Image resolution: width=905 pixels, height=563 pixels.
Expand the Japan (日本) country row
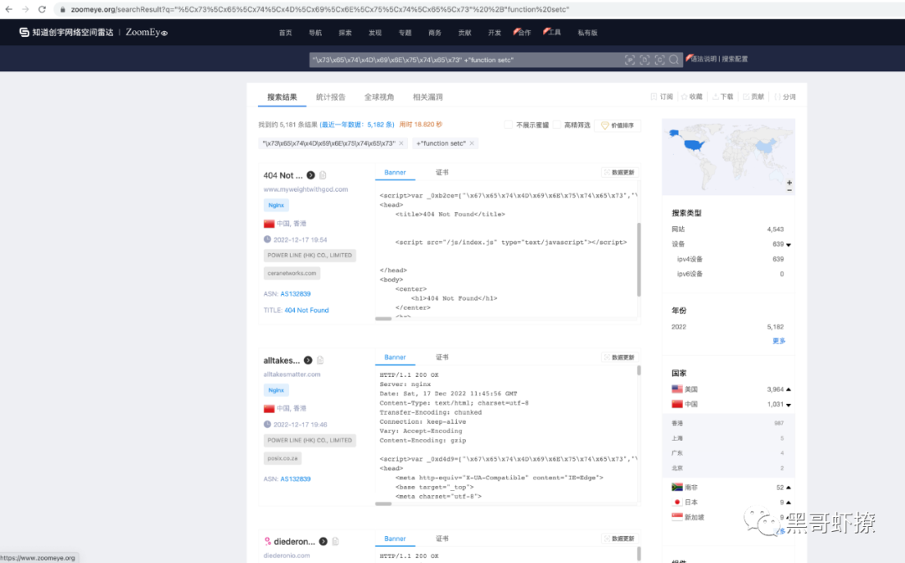(789, 503)
